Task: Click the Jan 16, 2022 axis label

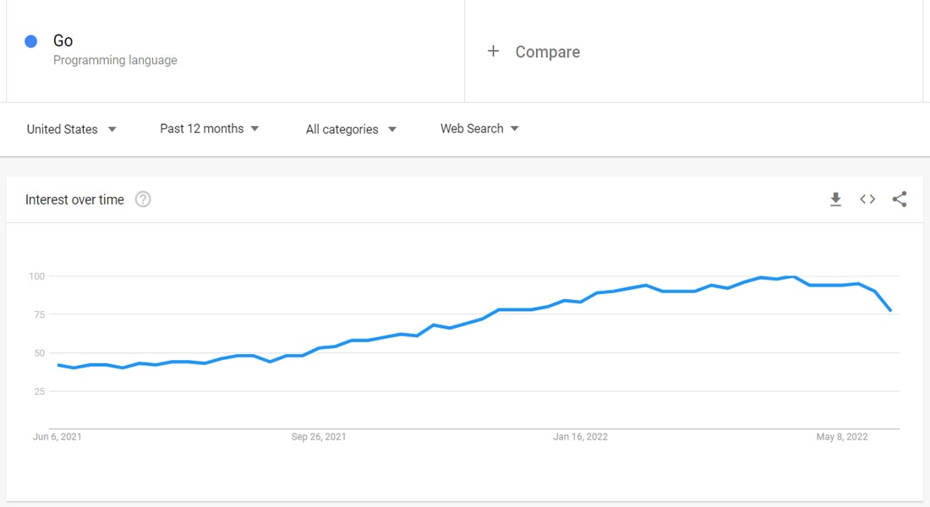Action: pos(580,437)
